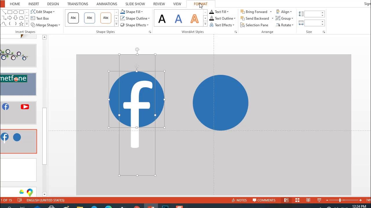Click spell check icon in status bar

click(x=20, y=200)
